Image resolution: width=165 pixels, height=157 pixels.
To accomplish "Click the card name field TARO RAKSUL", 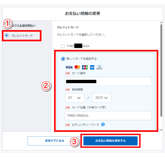I will tap(108, 116).
